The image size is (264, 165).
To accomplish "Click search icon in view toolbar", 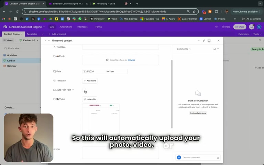I will click(x=260, y=41).
